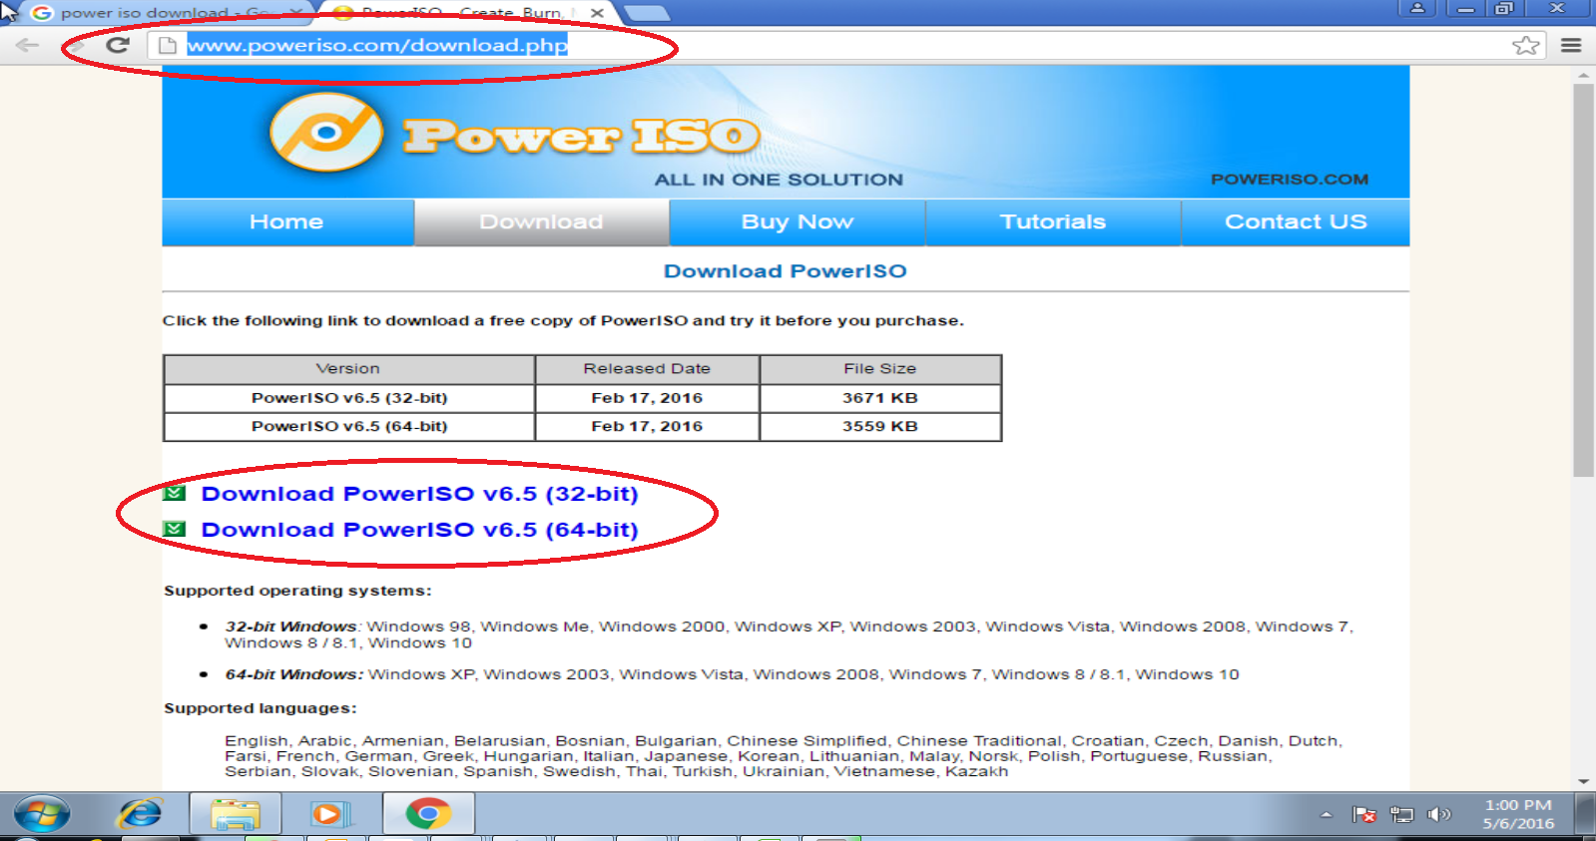Click Show desktop strip at taskbar end
This screenshot has height=841, width=1596.
(1585, 815)
